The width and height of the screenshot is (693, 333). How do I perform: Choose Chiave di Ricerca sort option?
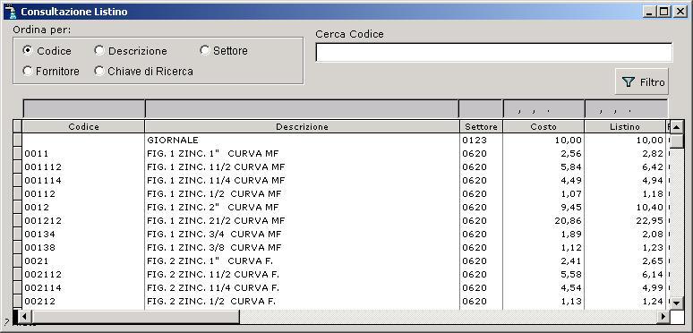[143, 71]
